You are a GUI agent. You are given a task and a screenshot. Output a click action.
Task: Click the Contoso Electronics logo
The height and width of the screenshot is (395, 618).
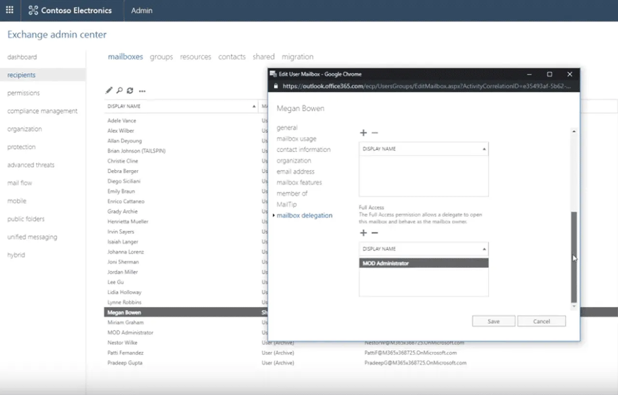71,10
